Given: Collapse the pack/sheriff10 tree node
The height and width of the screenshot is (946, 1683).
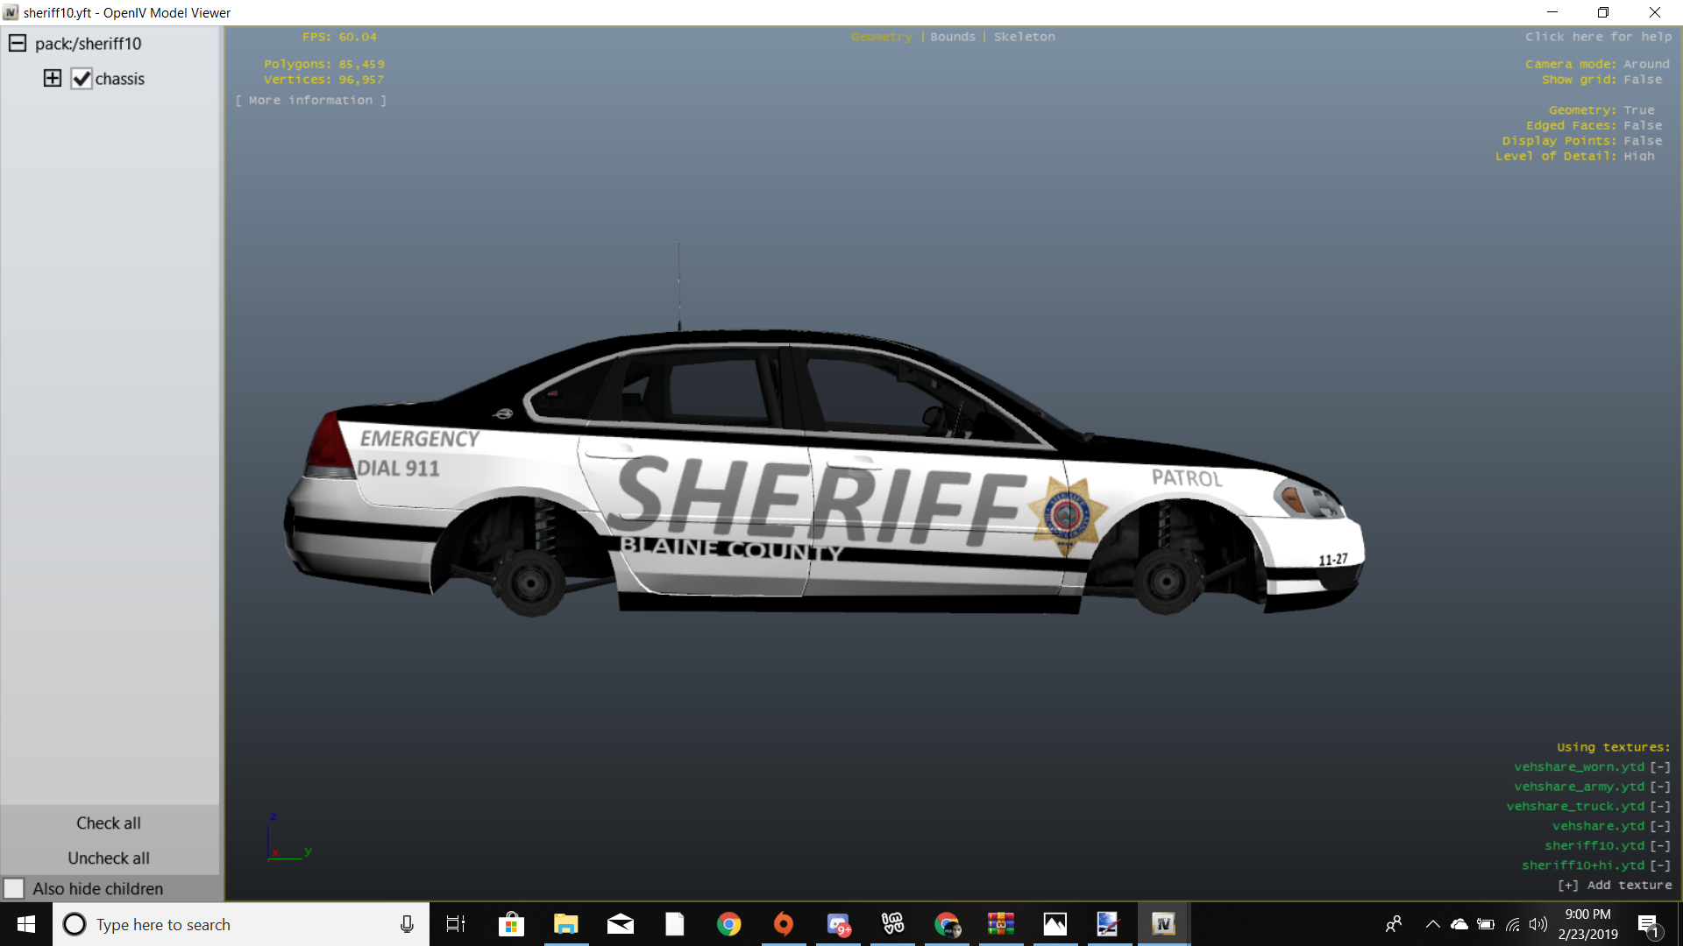Looking at the screenshot, I should click(x=18, y=43).
